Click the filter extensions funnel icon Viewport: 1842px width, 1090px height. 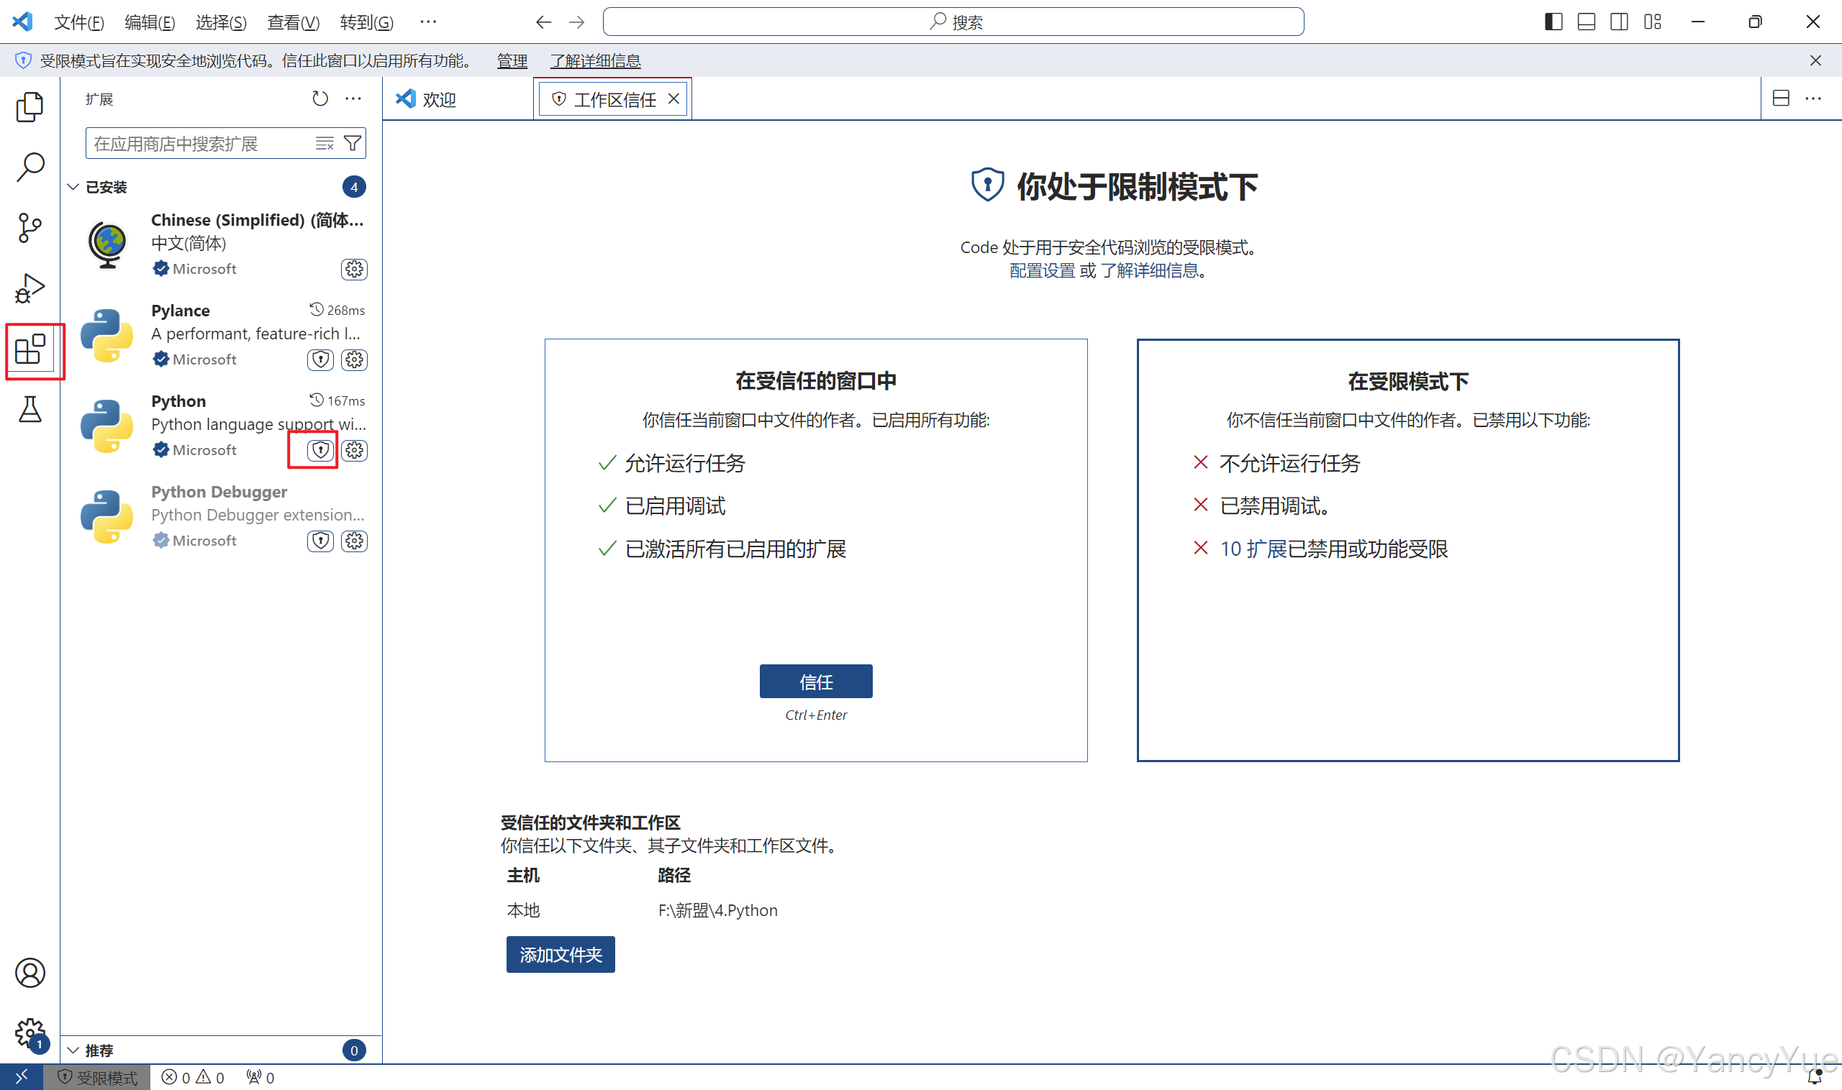353,143
